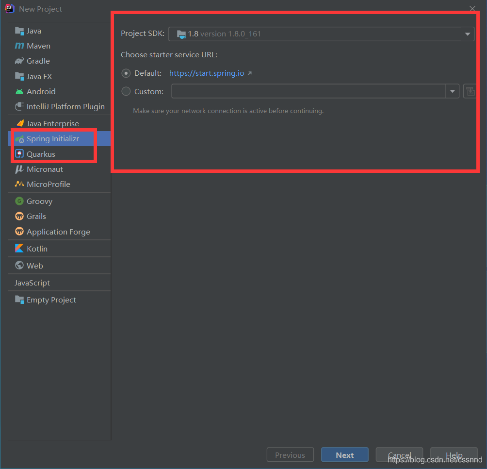This screenshot has width=487, height=469.
Task: Click the Maven 'm' icon
Action: point(19,46)
